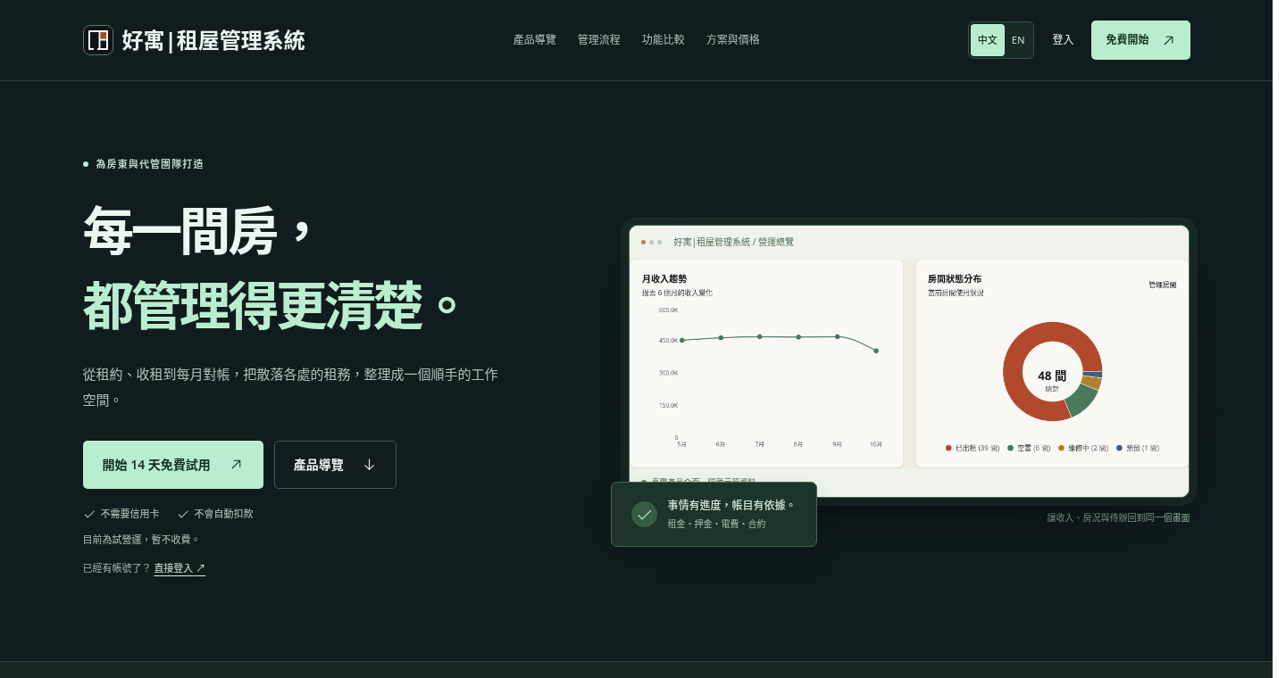1286x678 pixels.
Task: Click the 好寓|租屋管理系統 / 營運總覽 breadcrumb
Action: coord(733,242)
